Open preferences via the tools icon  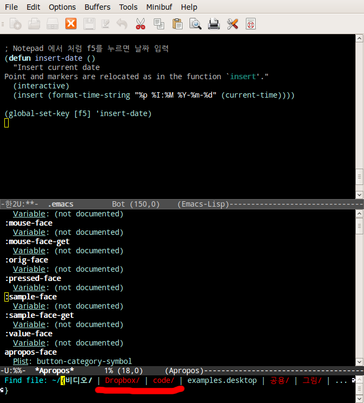click(232, 24)
